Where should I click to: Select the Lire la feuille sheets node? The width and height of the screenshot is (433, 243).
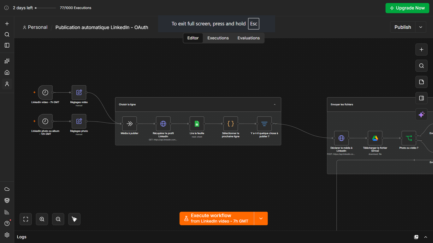pos(197,124)
